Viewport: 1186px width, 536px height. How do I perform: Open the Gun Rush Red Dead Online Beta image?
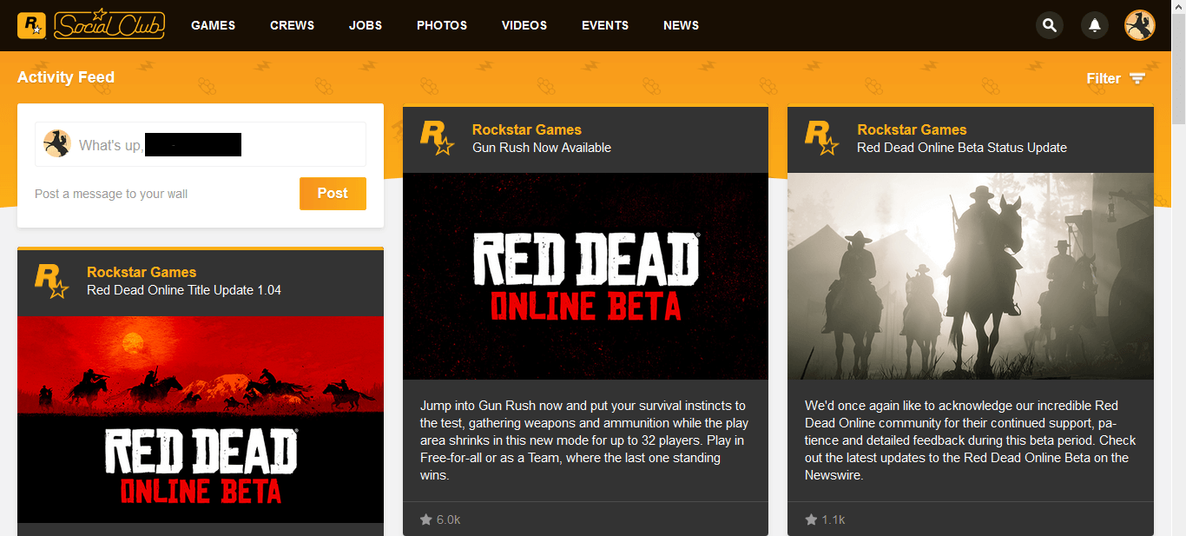coord(585,276)
